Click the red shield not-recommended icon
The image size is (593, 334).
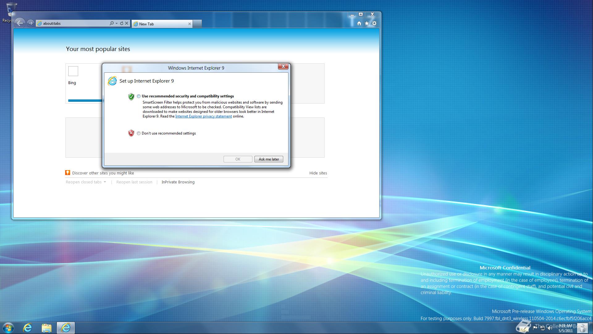pyautogui.click(x=131, y=133)
